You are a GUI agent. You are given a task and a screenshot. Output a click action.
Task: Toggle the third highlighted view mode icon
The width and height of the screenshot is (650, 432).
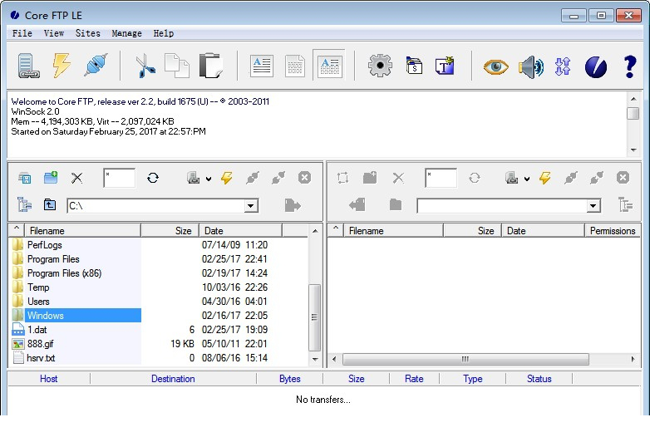click(x=329, y=64)
